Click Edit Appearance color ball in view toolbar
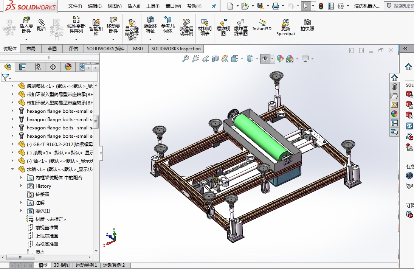 pos(280,58)
